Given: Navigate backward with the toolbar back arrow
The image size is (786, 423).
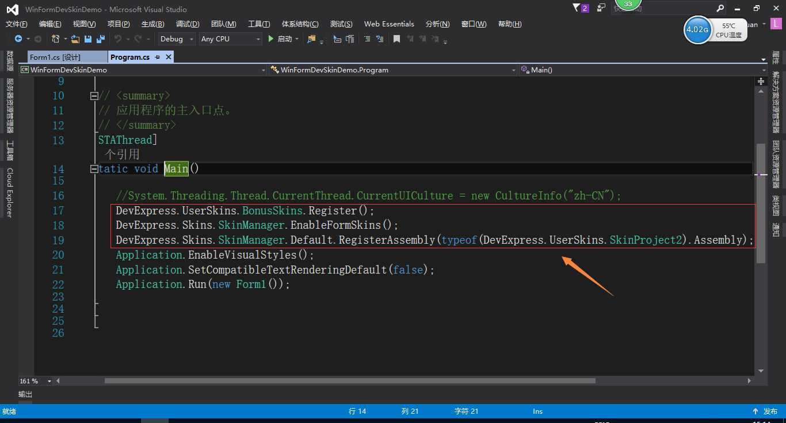Looking at the screenshot, I should click(18, 39).
